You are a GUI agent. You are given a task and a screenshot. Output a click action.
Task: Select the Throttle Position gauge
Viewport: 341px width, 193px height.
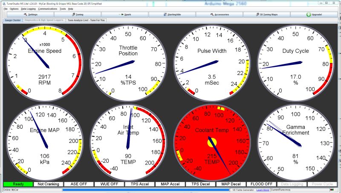[x=128, y=63]
